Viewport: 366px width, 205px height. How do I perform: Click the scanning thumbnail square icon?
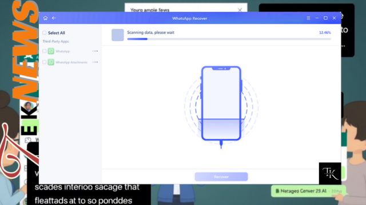tap(118, 35)
